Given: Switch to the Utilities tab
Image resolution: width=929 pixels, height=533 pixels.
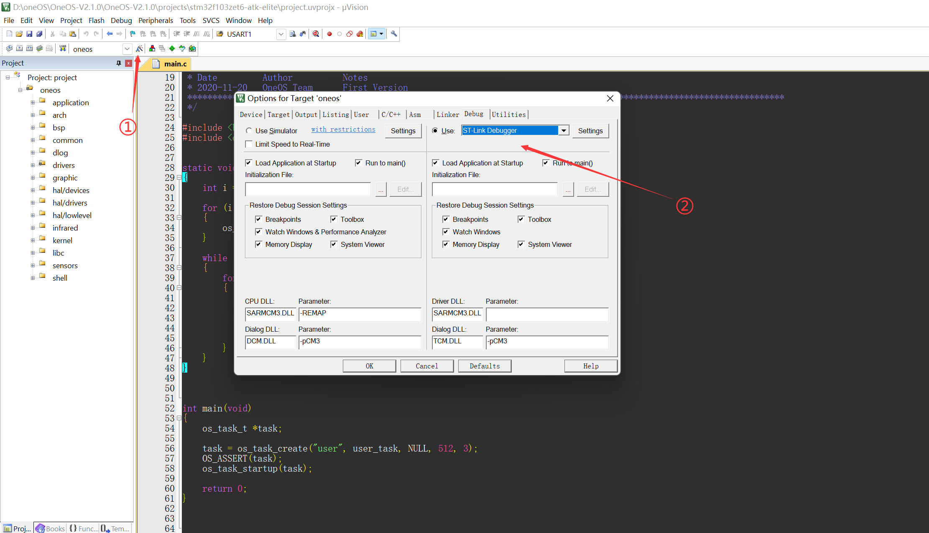Looking at the screenshot, I should tap(508, 114).
